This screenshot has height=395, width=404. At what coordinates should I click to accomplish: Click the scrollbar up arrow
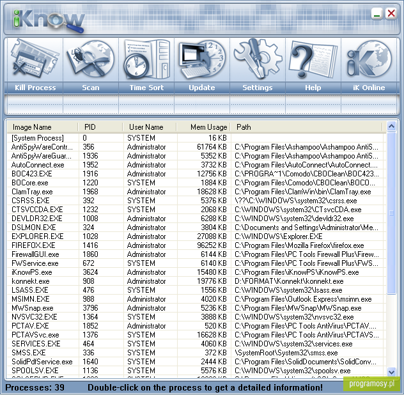coord(391,127)
